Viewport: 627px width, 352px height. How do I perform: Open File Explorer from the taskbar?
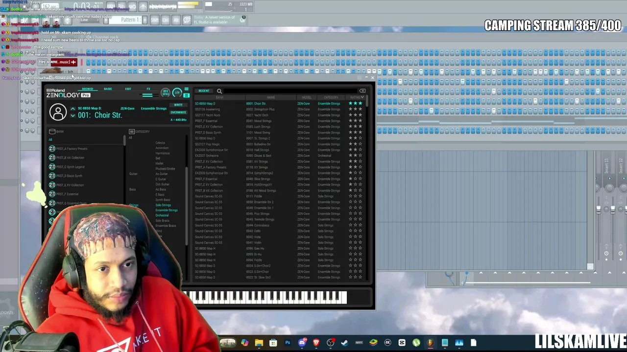pyautogui.click(x=259, y=343)
